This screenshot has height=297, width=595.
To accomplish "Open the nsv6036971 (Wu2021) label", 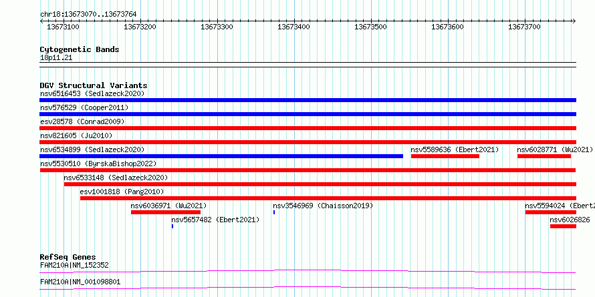I will (168, 206).
